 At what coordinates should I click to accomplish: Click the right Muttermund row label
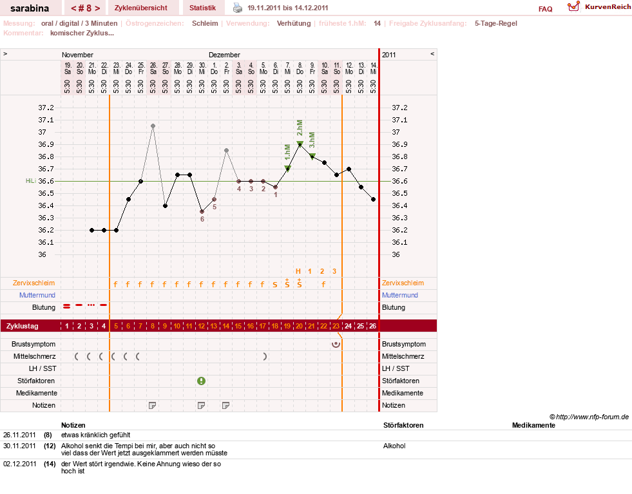tap(400, 295)
